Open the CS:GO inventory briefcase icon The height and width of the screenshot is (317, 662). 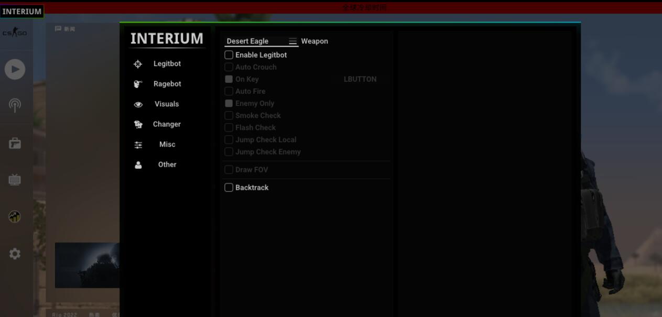point(15,143)
